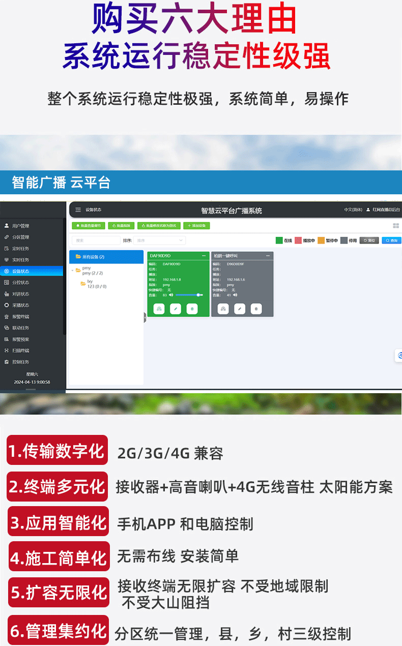
Task: Click the 智慧云平台广播系统 header title
Action: coord(232,210)
